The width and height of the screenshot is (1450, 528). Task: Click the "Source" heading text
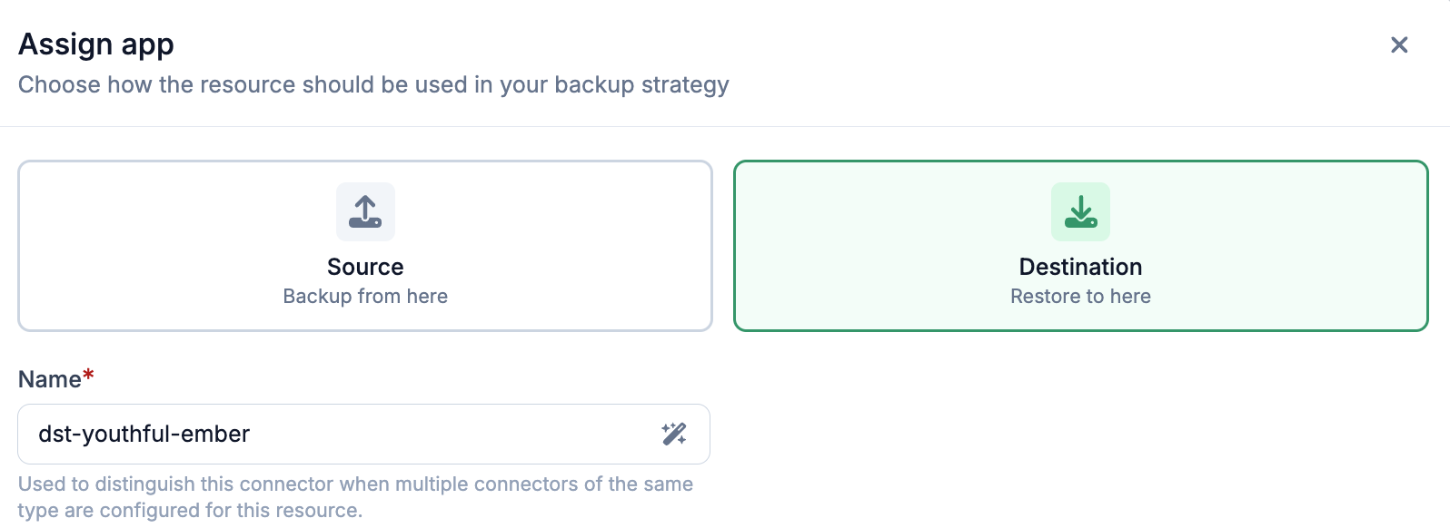pos(365,267)
